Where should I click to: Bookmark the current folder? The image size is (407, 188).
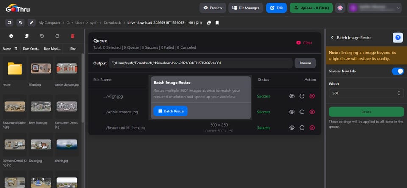[x=217, y=23]
